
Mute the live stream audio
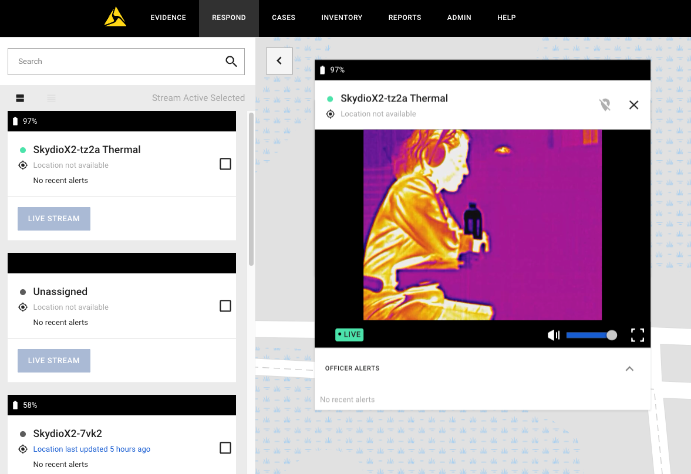coord(553,335)
